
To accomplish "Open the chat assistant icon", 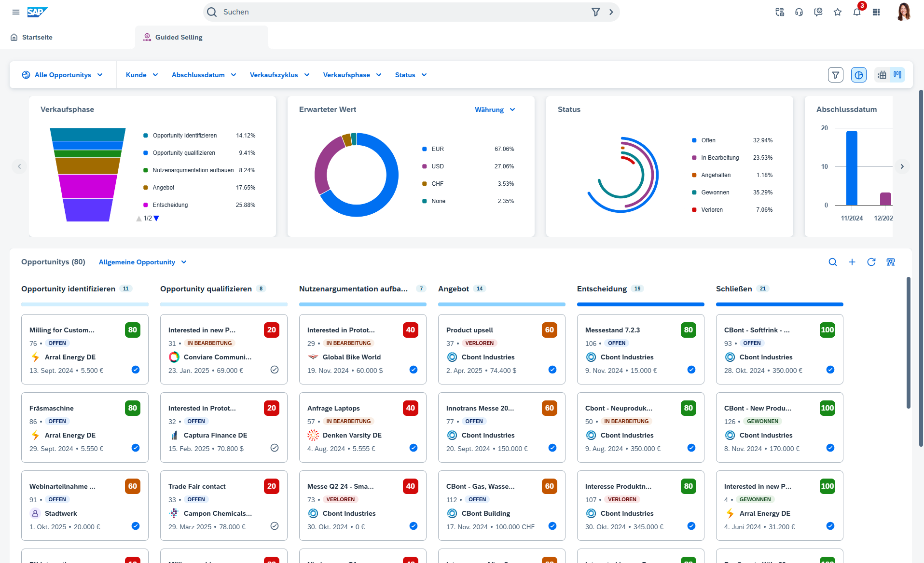I will click(818, 12).
